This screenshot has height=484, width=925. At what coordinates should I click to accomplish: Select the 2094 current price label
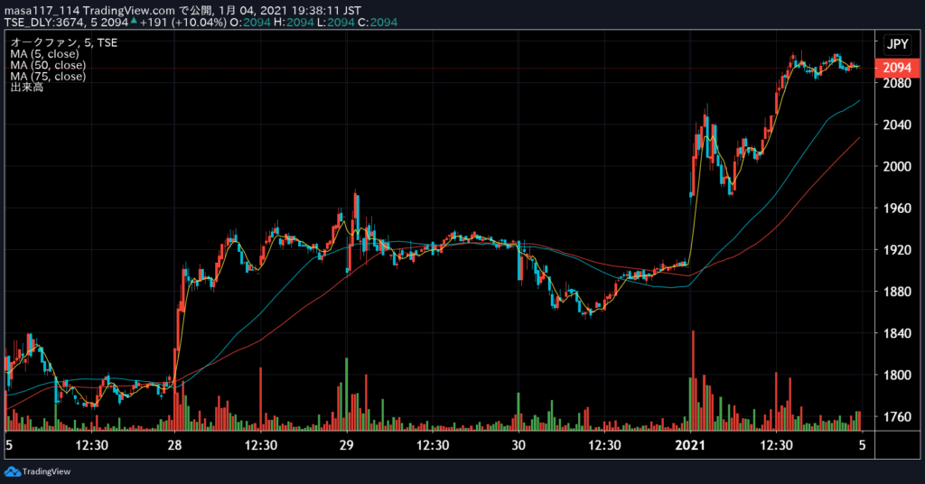(897, 68)
